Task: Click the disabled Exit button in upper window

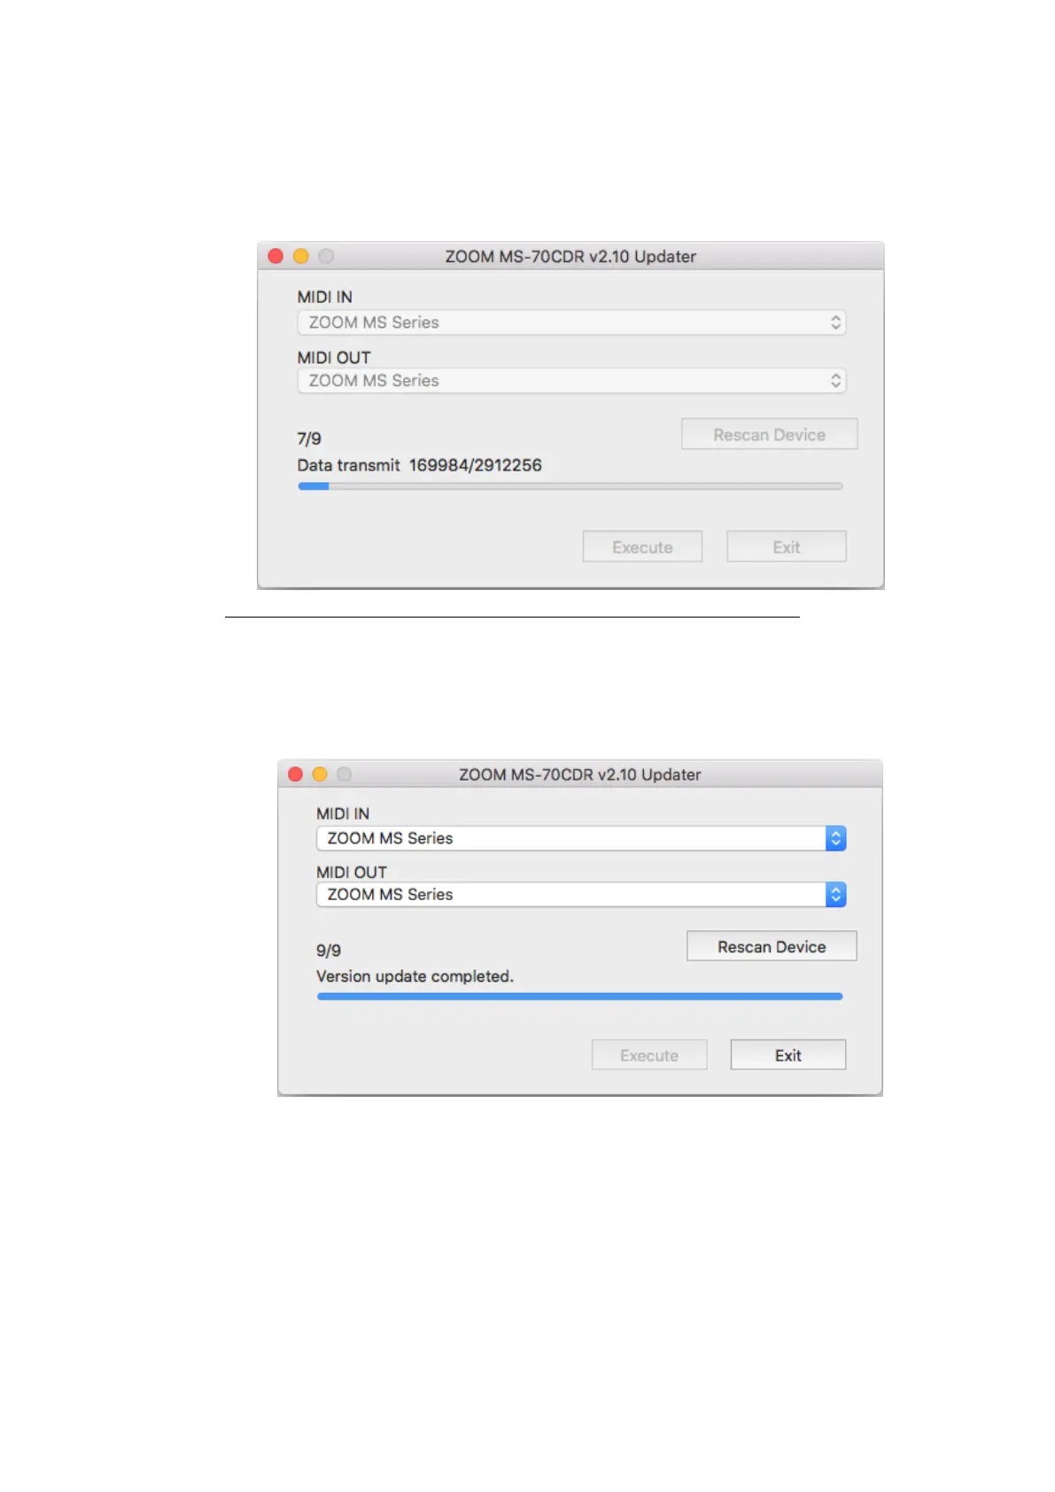Action: pos(787,547)
